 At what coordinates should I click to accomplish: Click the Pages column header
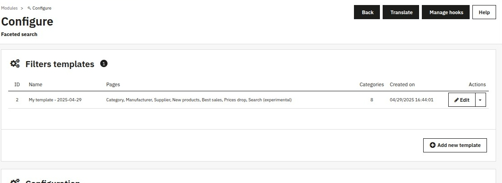(113, 84)
